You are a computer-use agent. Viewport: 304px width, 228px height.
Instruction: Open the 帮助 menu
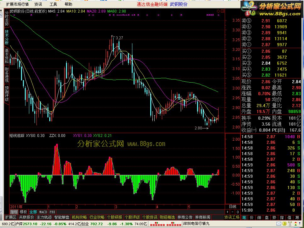coord(68,4)
